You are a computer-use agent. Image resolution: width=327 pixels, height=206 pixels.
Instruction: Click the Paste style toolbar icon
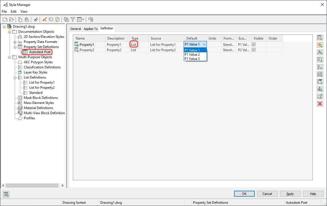point(27,19)
